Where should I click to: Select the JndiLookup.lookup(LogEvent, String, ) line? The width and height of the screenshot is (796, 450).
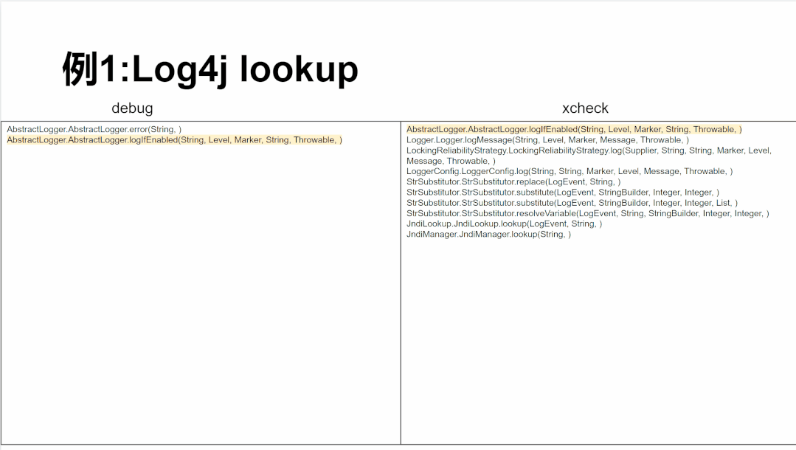[x=504, y=224]
